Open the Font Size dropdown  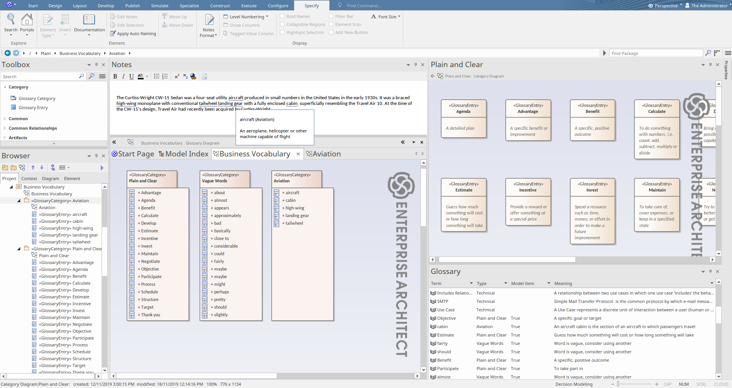[386, 17]
